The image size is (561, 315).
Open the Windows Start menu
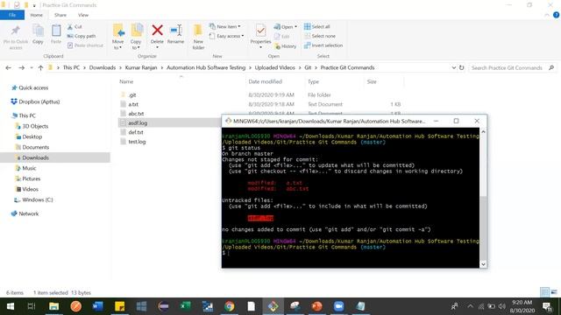11,306
